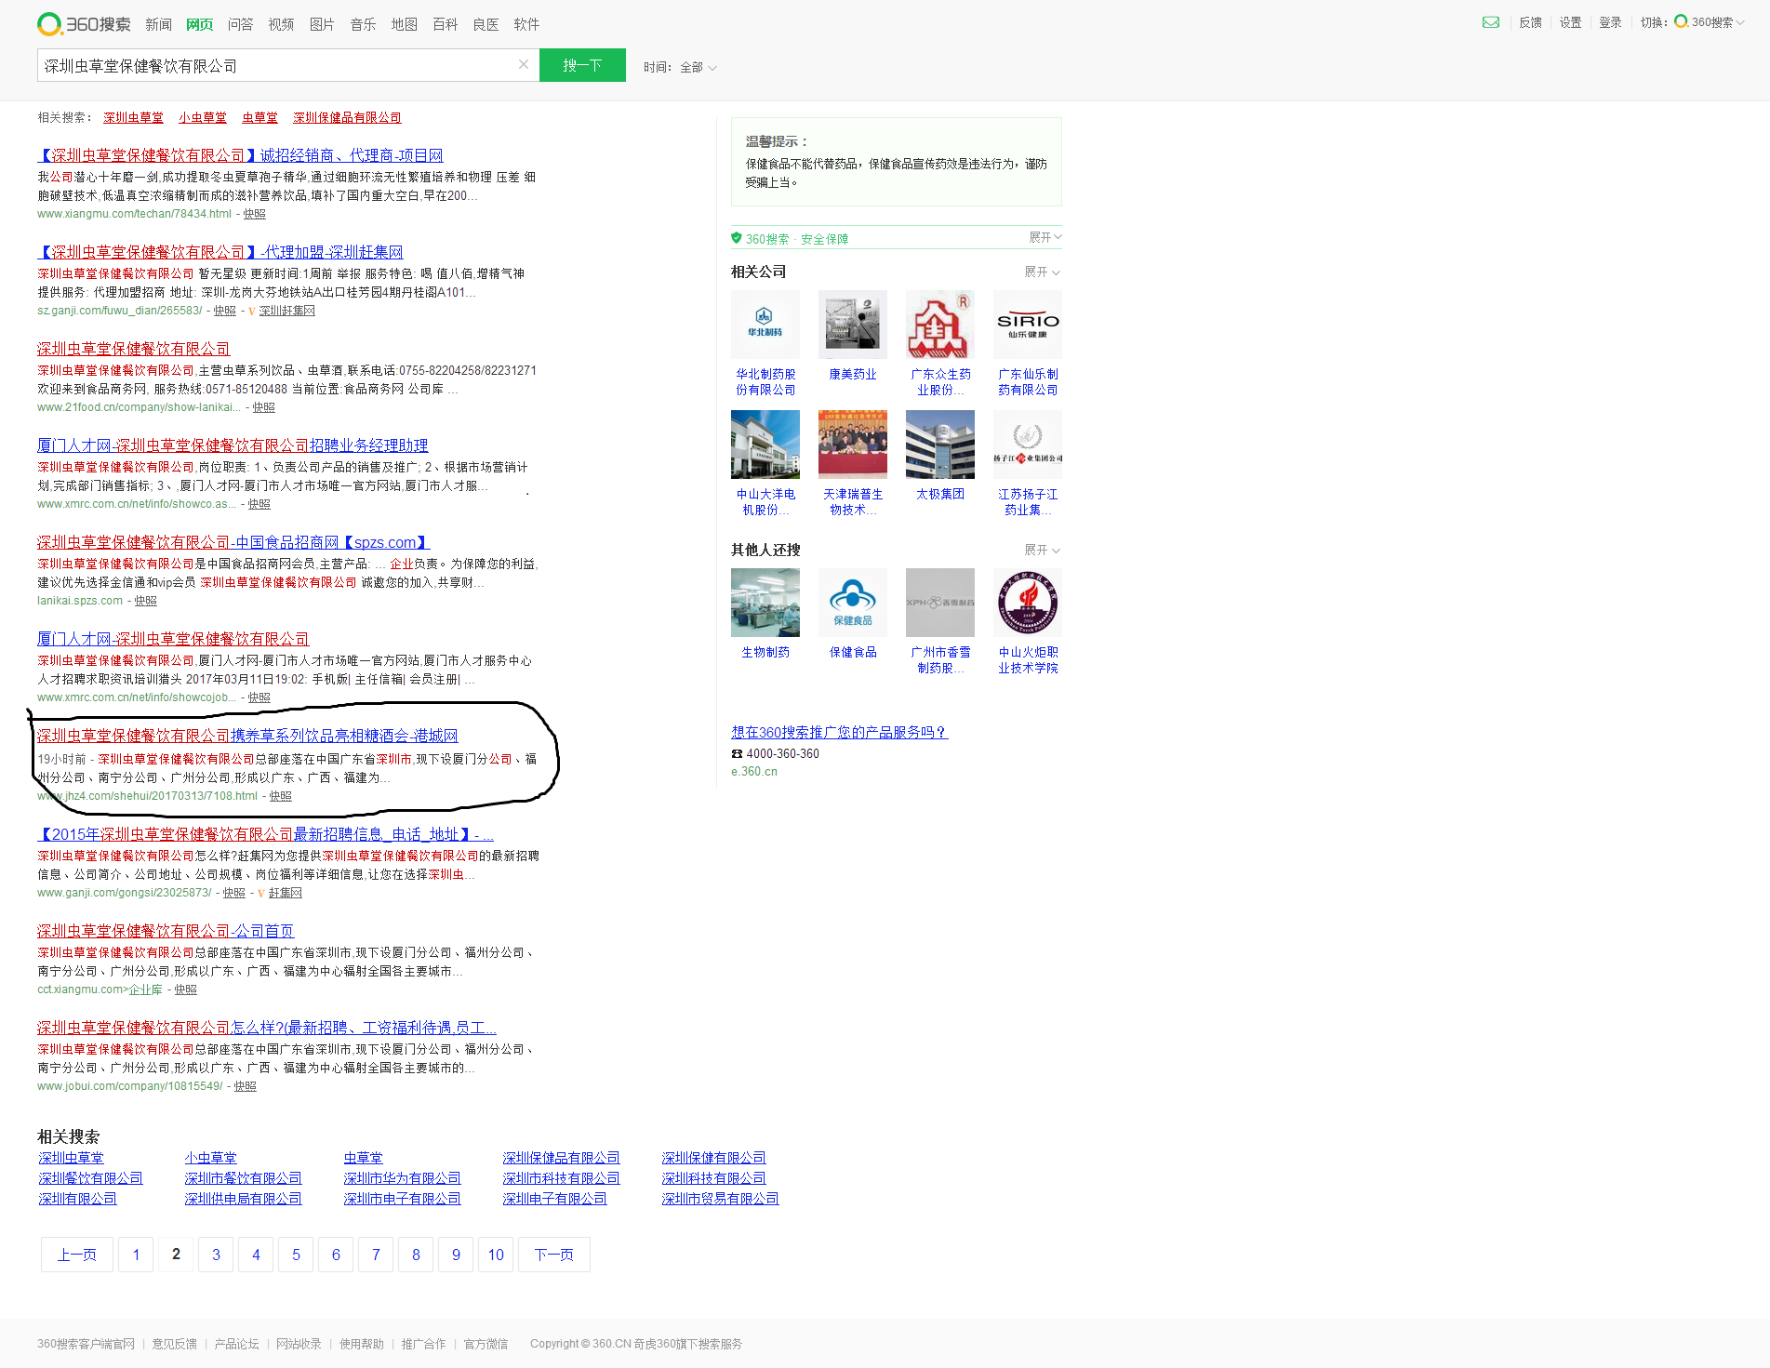Open result 携养草系列饮品亮相糖酒会-港城网
The image size is (1770, 1368).
247,737
